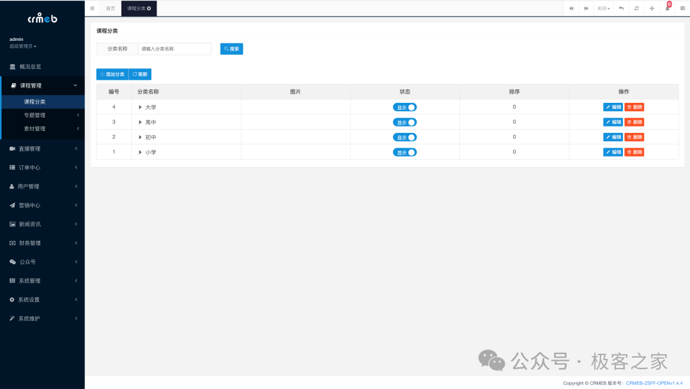Click 编辑 for the 大学 row

(x=613, y=107)
